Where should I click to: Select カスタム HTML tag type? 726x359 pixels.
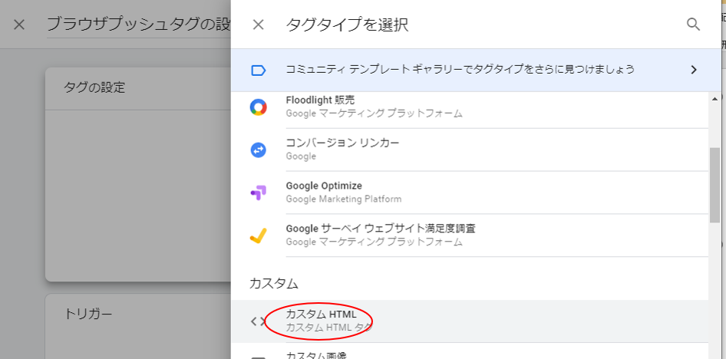click(469, 321)
